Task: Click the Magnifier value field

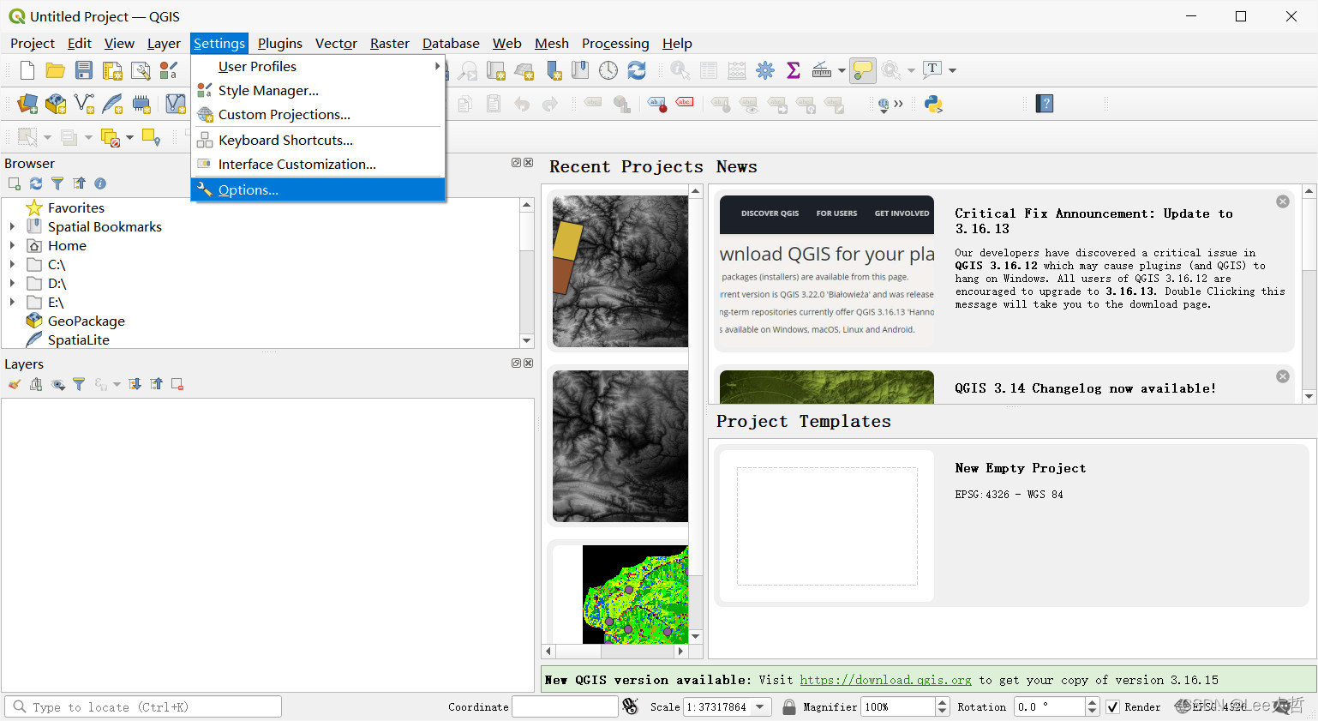Action: click(897, 707)
